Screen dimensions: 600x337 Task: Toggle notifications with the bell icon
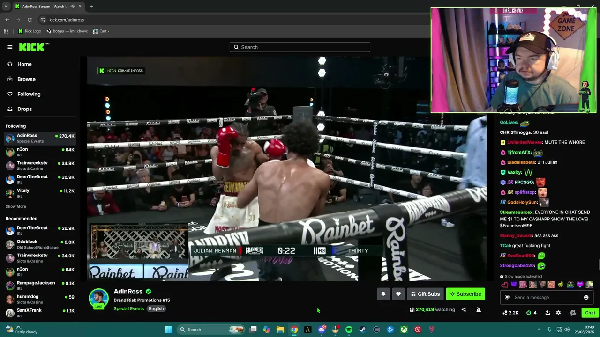pos(383,294)
